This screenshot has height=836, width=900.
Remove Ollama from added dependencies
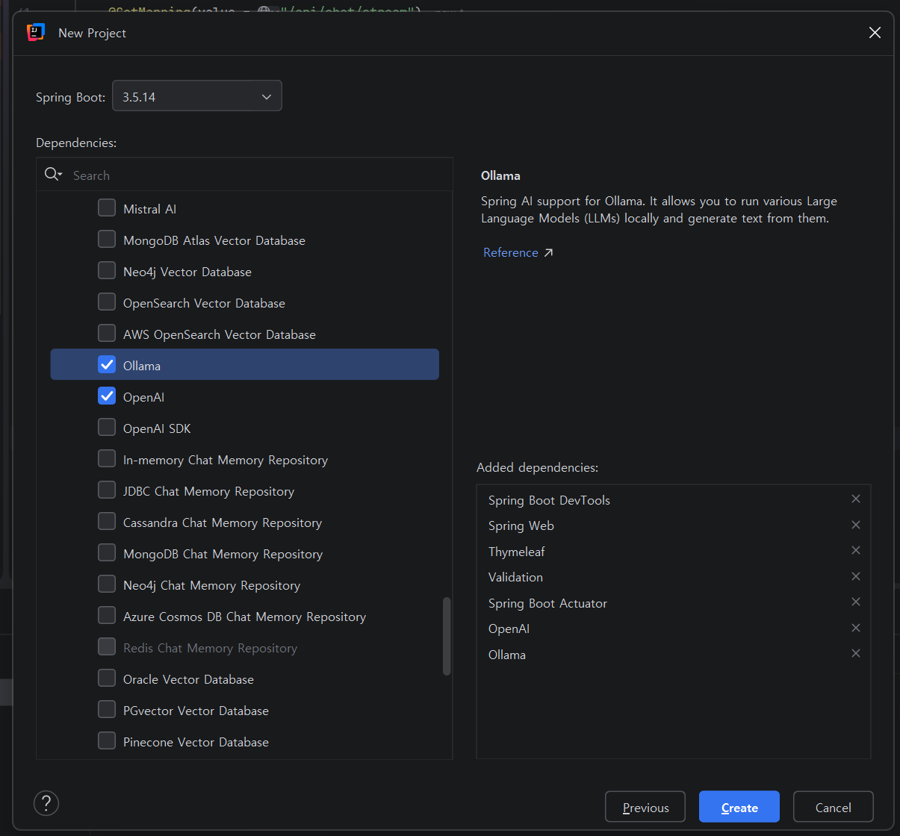point(856,653)
